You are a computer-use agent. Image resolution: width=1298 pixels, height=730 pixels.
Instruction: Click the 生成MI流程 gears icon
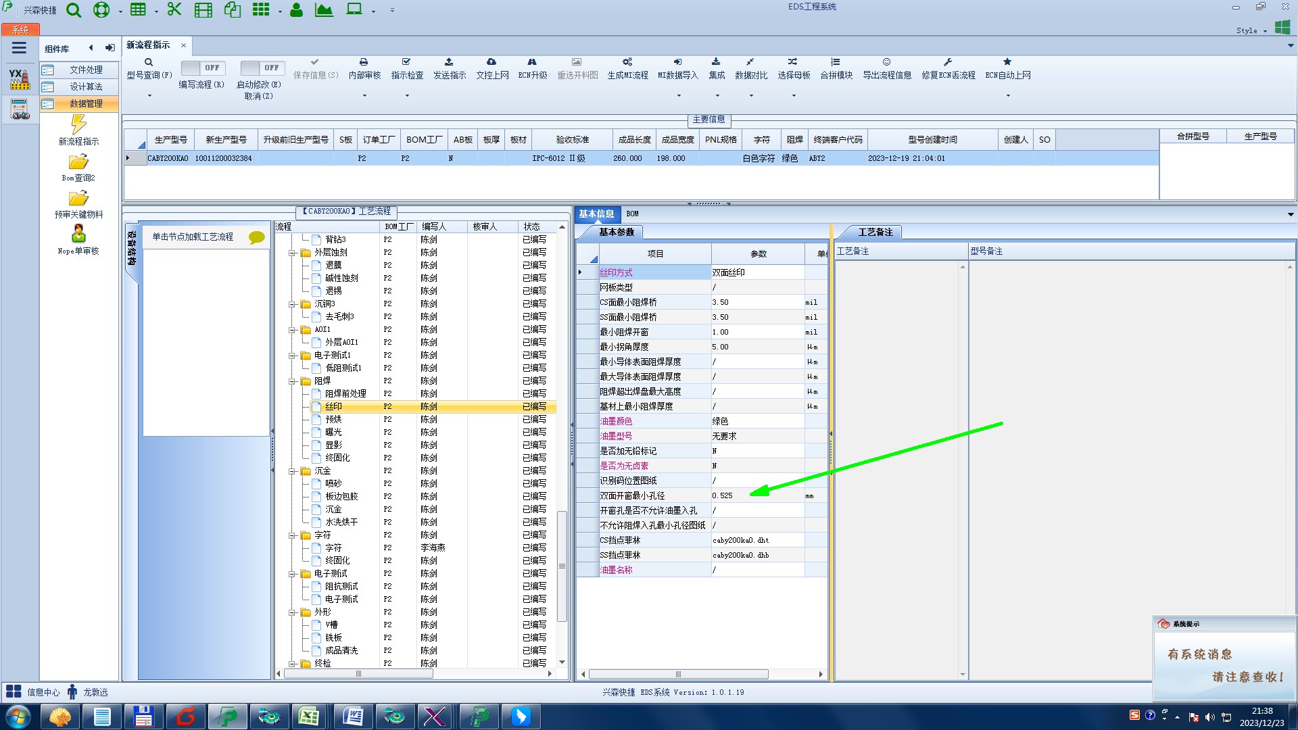[x=627, y=62]
